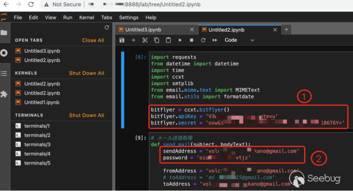Click Shut Down All for terminals
Viewport: 353px width, 191px height.
[87, 115]
